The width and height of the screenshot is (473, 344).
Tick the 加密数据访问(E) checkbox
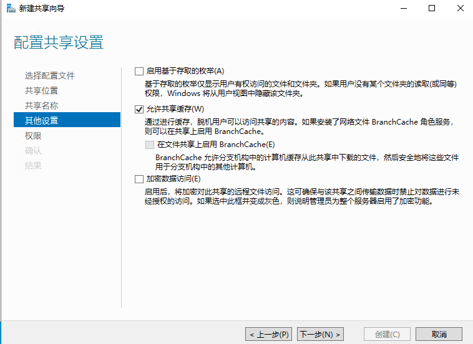[x=139, y=179]
